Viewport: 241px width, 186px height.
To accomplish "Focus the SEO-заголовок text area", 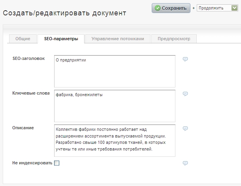I will point(115,71).
